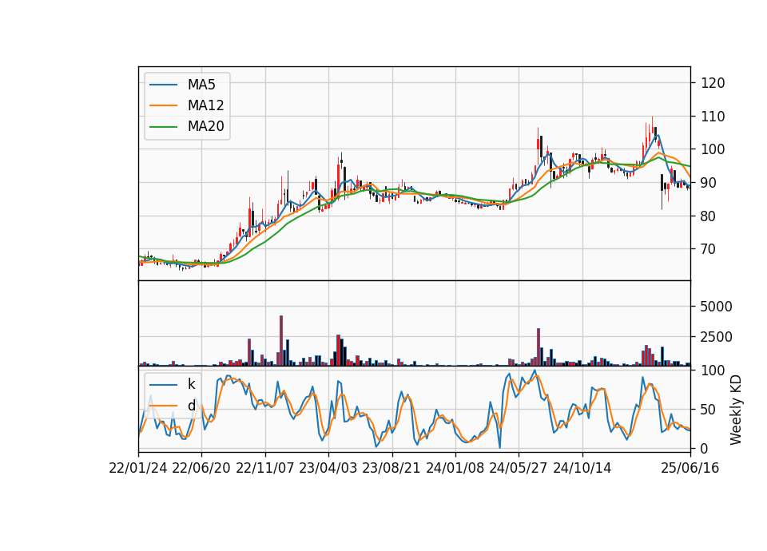Click the 22/01/24 date tick label

138,468
